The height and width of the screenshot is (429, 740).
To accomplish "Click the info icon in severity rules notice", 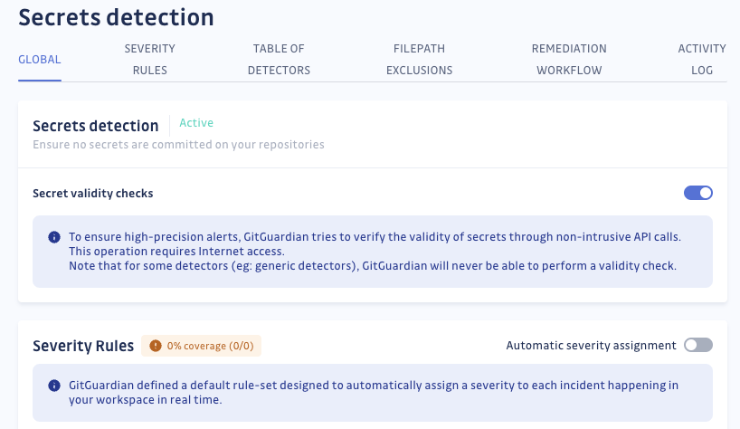I will pyautogui.click(x=54, y=386).
